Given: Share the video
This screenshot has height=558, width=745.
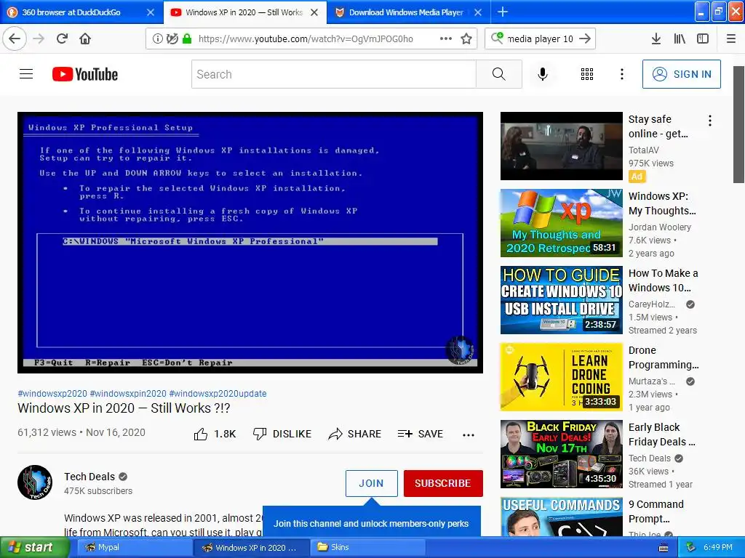Looking at the screenshot, I should point(355,434).
